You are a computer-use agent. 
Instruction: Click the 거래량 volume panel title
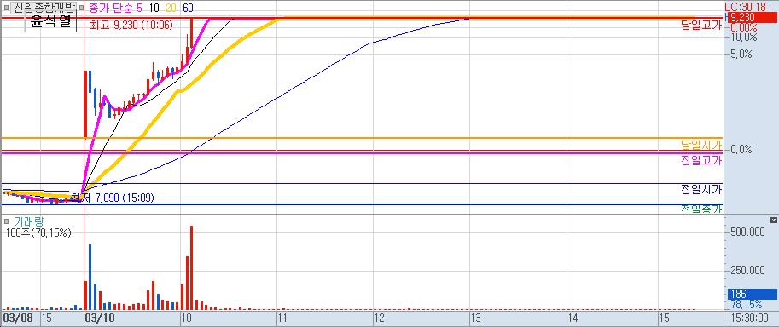coord(29,221)
